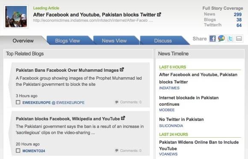Tick the checkbox beside EWEEKEUROPE
Screen dimensions: 248x159
(x=18, y=102)
